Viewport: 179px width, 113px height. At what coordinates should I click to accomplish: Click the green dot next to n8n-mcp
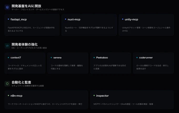click(x=8, y=96)
